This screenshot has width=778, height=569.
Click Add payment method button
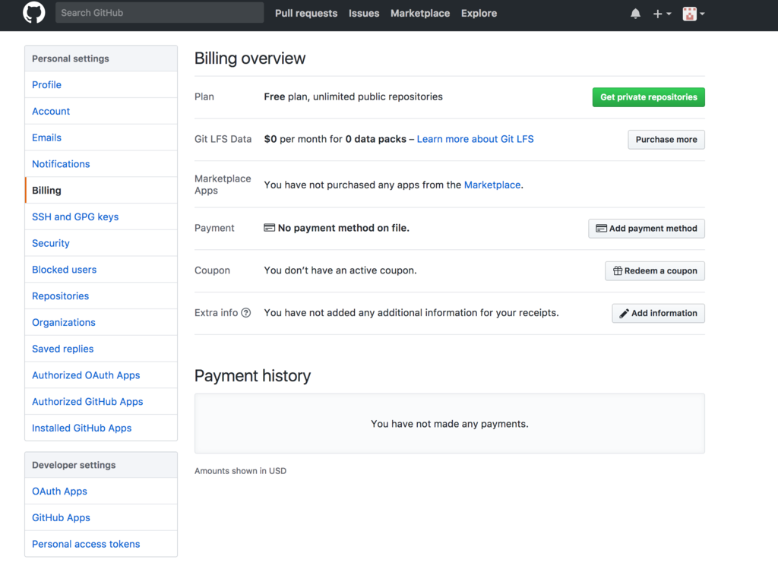(x=647, y=228)
